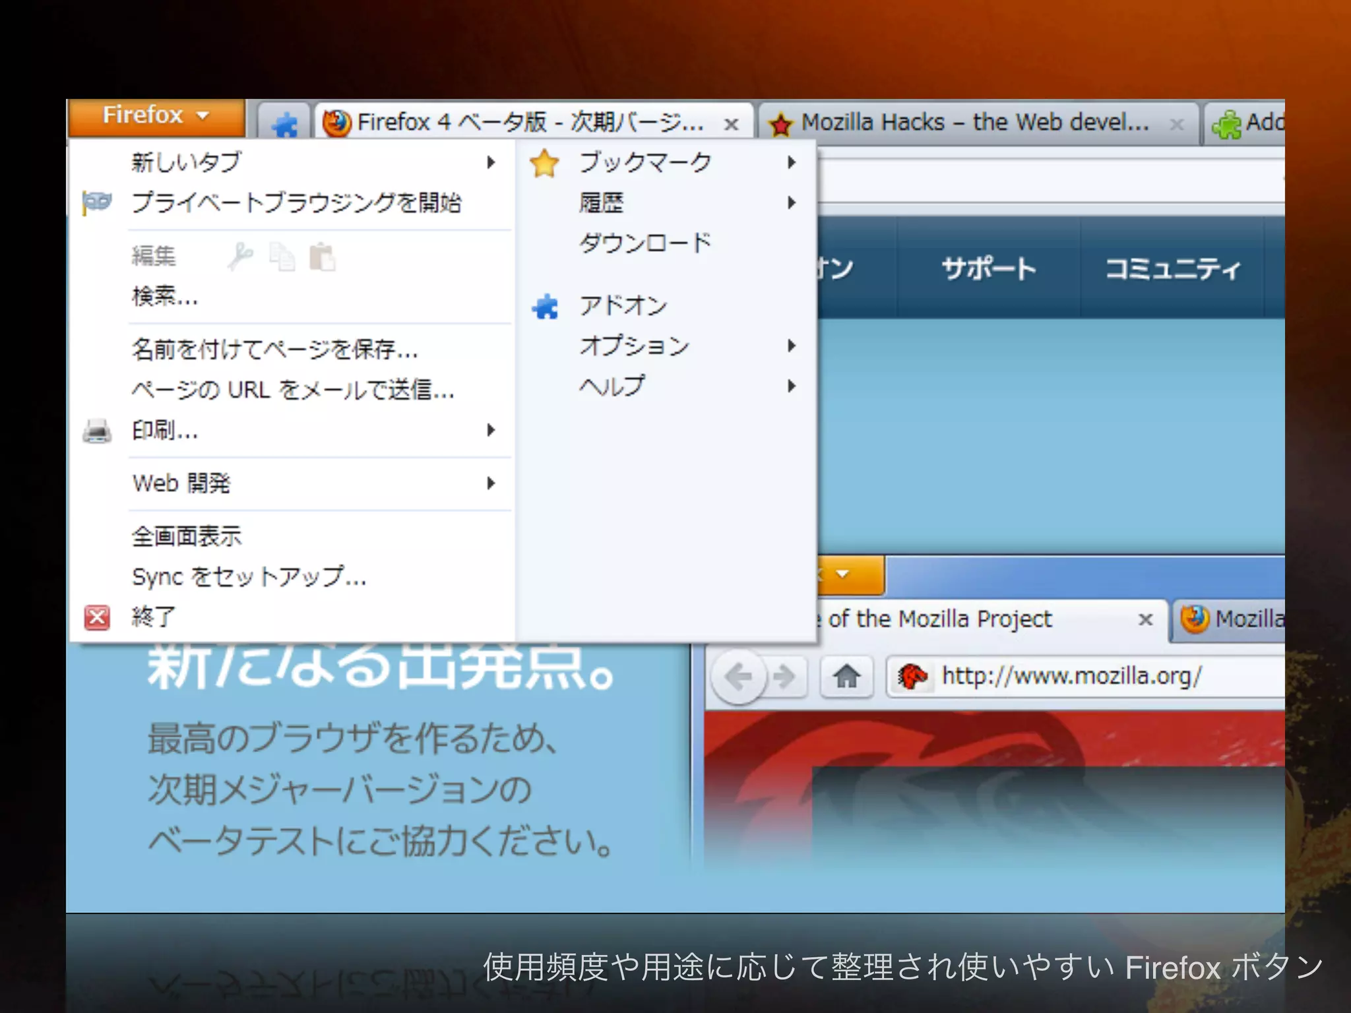Expand the 履歴 submenu arrow
This screenshot has height=1013, width=1351.
pyautogui.click(x=792, y=202)
